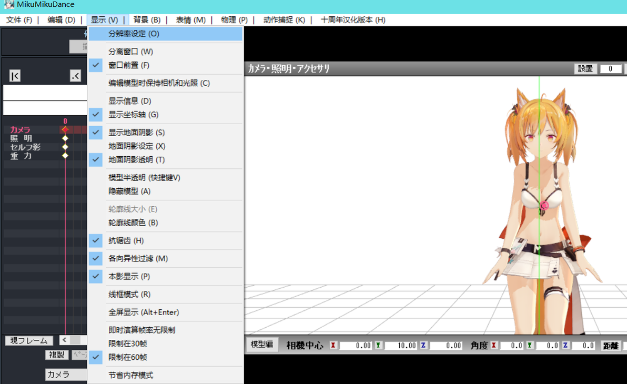Image resolution: width=627 pixels, height=384 pixels.
Task: Edit the camera center Z value 0.00
Action: [446, 345]
